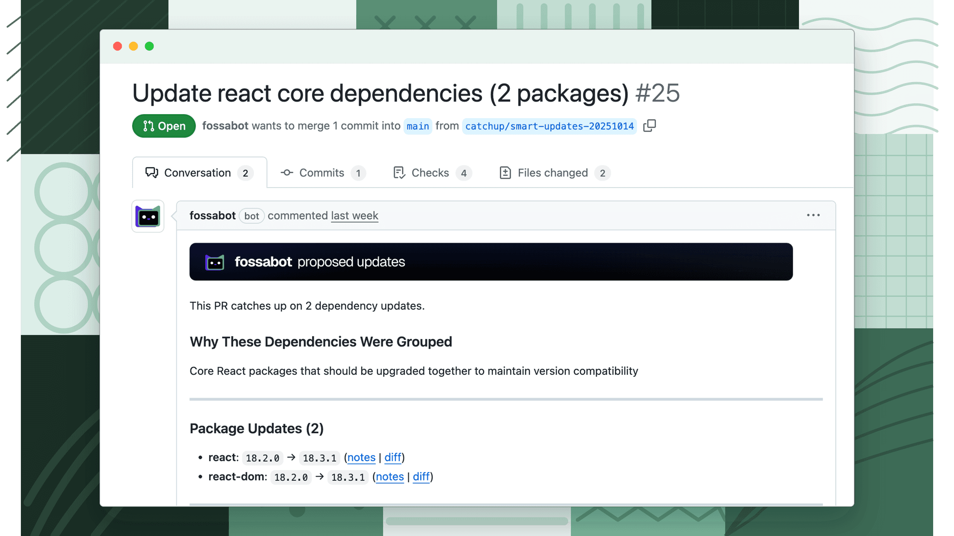The height and width of the screenshot is (536, 954).
Task: Click react-dom's old version 18.2.0
Action: tap(291, 477)
